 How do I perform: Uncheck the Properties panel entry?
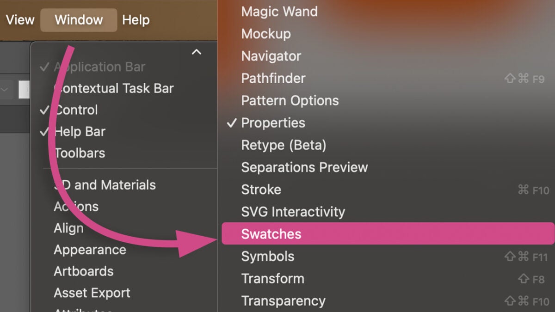click(x=273, y=123)
